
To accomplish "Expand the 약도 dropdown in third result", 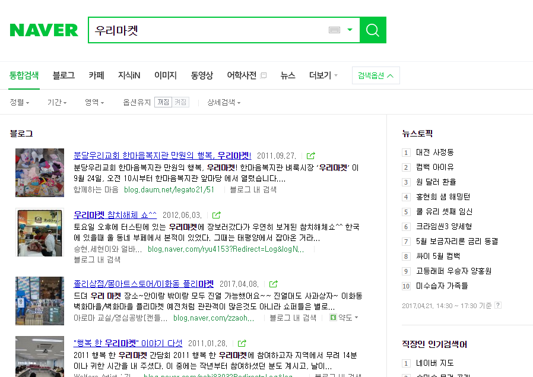I will [x=356, y=318].
